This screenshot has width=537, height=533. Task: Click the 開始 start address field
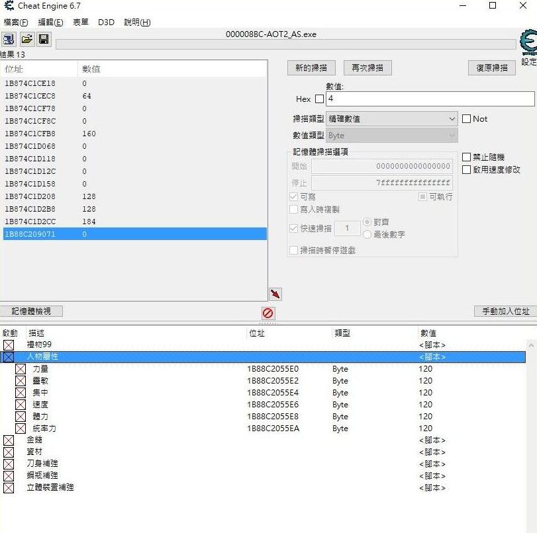click(x=382, y=166)
